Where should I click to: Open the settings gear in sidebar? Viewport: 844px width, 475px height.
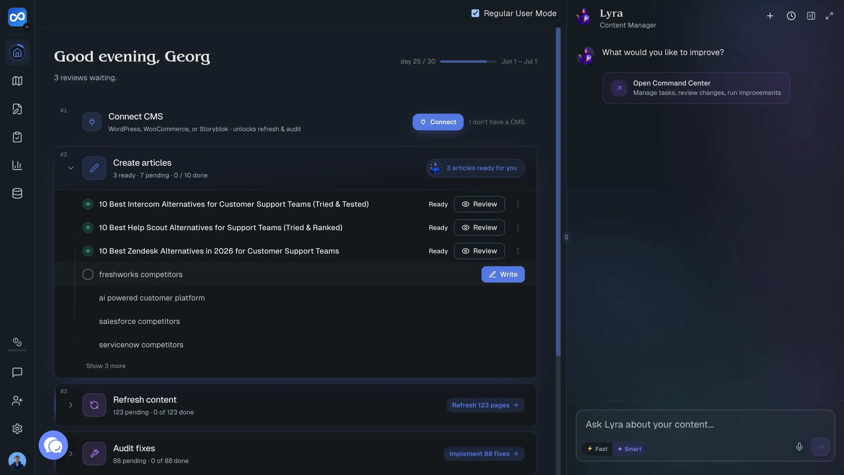17,428
